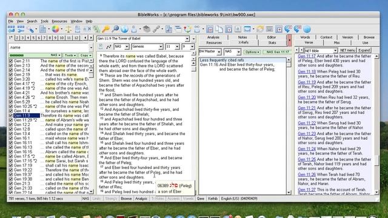This screenshot has height=218, width=388.
Task: Click the balance scales toolbar icon
Action: point(69,29)
